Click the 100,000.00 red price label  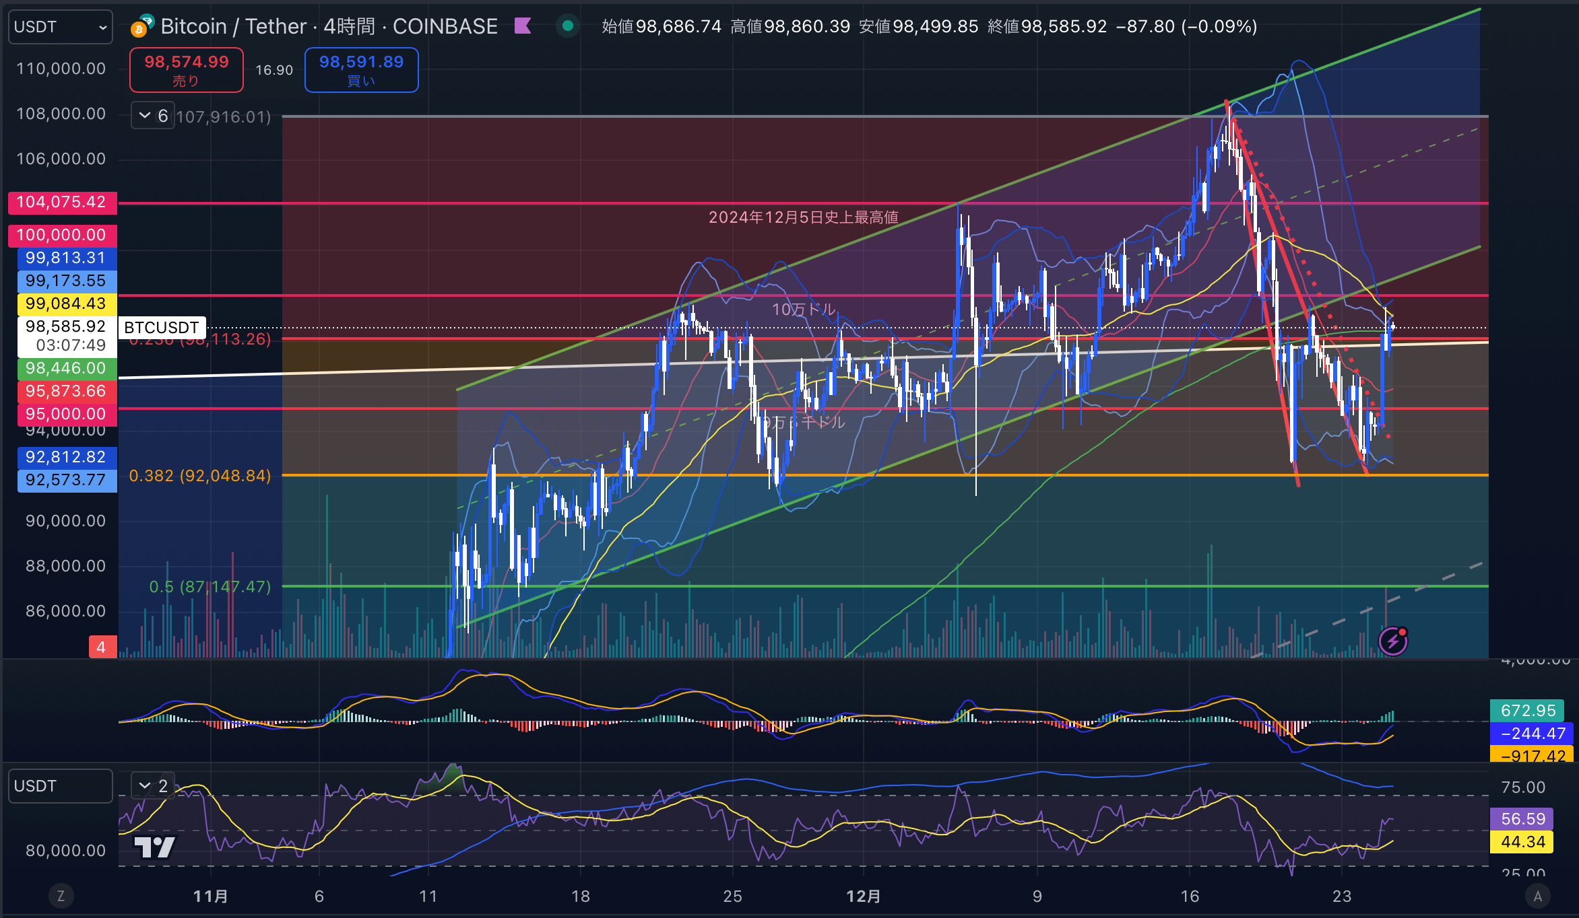point(62,235)
